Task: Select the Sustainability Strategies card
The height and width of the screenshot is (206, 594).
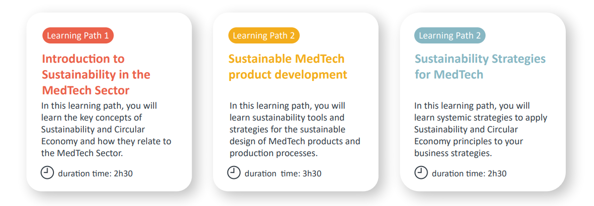Action: pyautogui.click(x=483, y=102)
